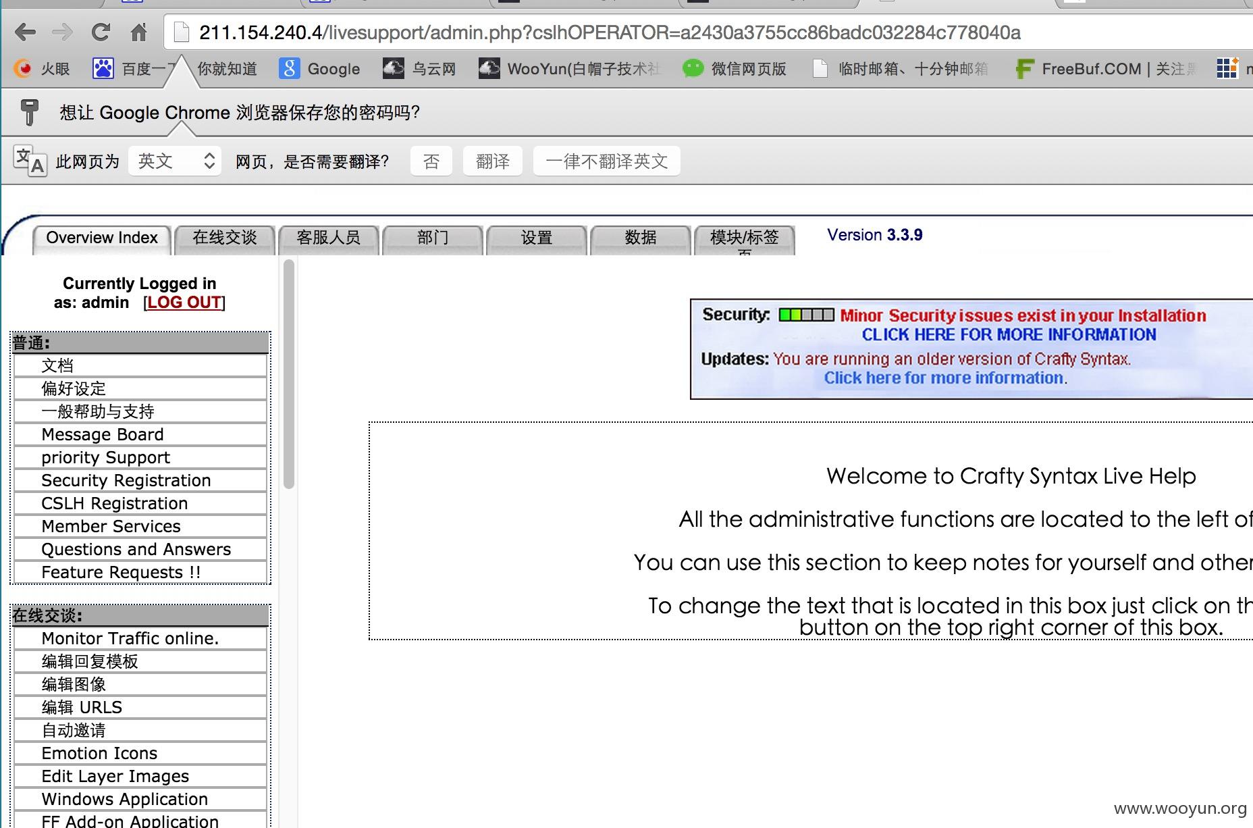Open 自动邀请 in sidebar
Image resolution: width=1253 pixels, height=828 pixels.
[140, 731]
